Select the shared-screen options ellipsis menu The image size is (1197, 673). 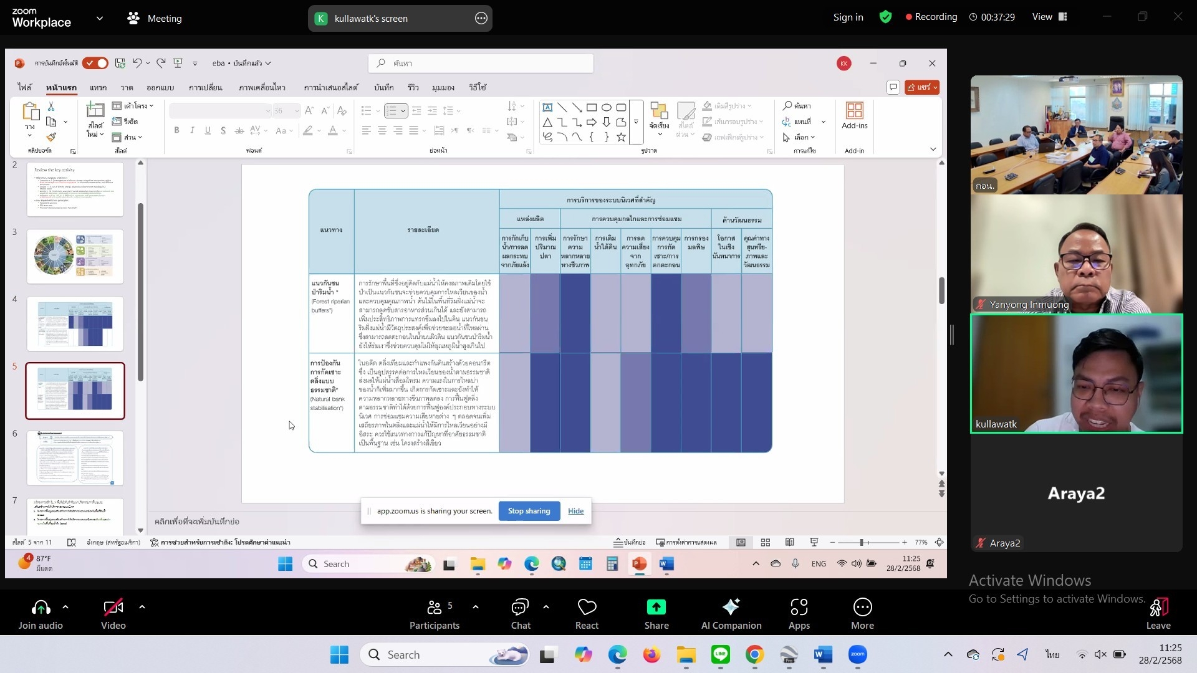tap(481, 18)
